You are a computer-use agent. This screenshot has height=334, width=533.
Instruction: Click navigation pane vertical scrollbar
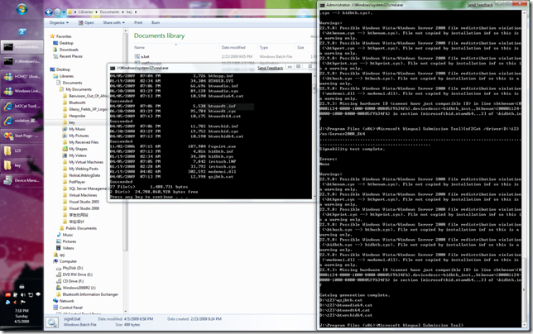click(x=125, y=142)
